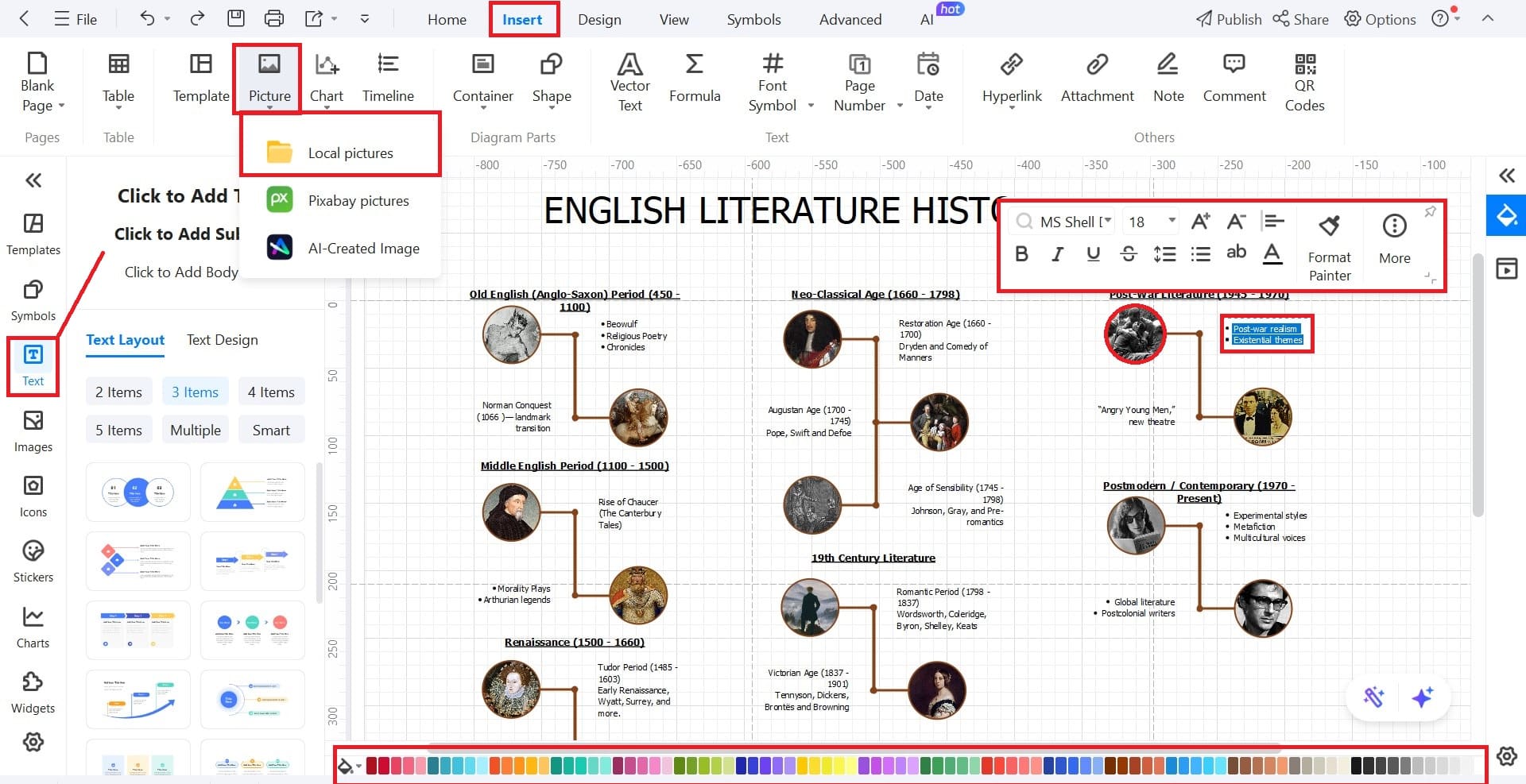This screenshot has height=784, width=1526.
Task: Toggle underline in floating toolbar
Action: pos(1094,253)
